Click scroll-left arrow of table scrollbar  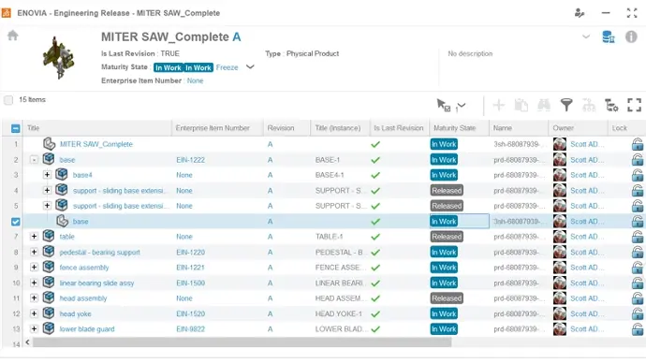[x=27, y=342]
